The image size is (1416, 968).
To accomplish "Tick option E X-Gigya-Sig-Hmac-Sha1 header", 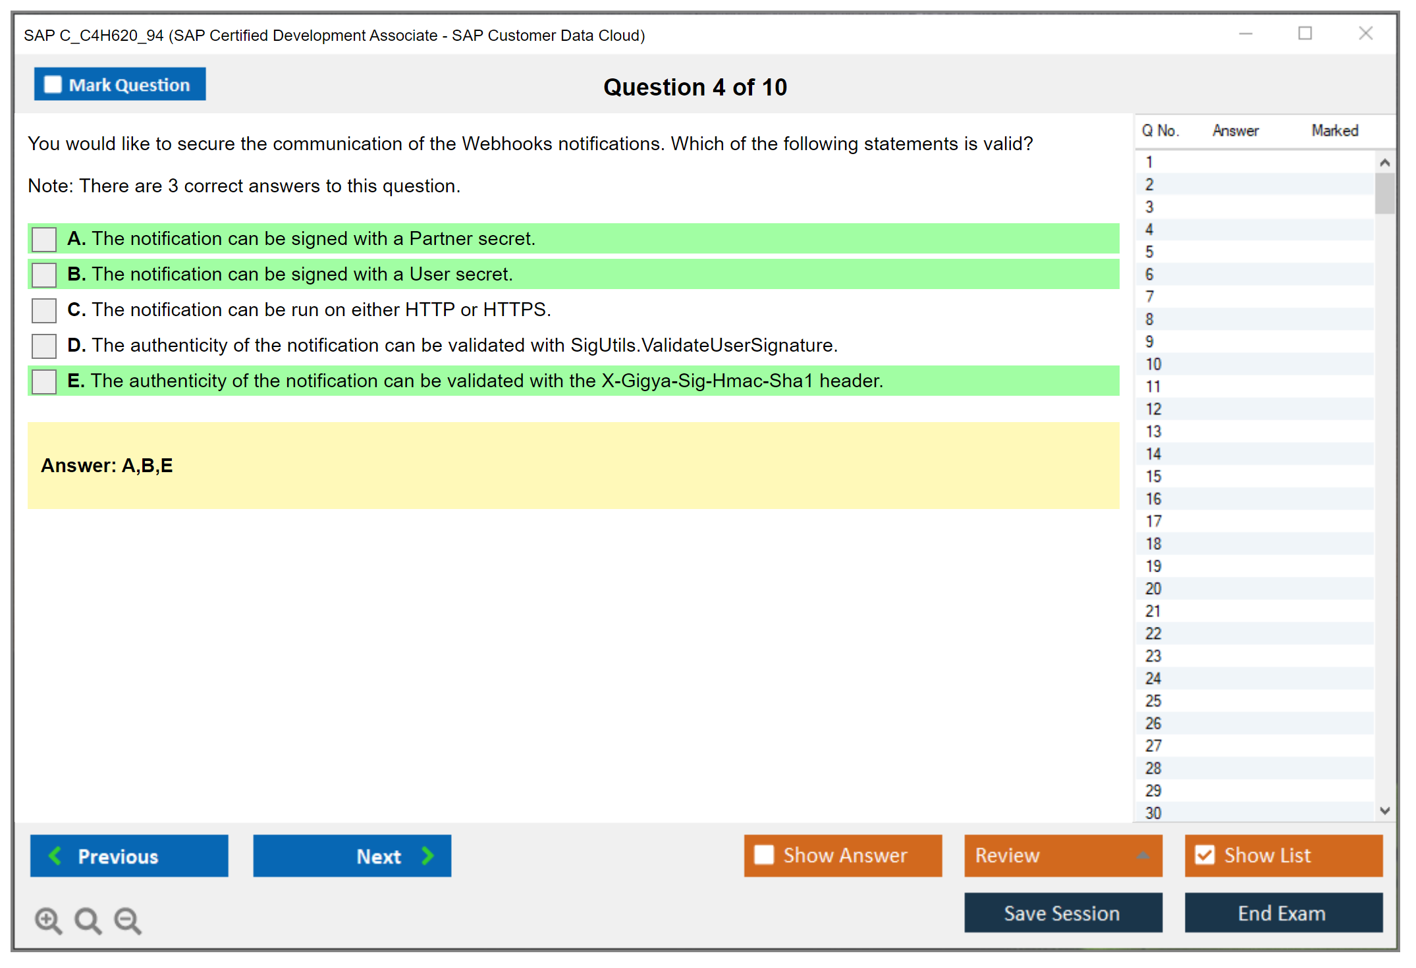I will click(44, 381).
